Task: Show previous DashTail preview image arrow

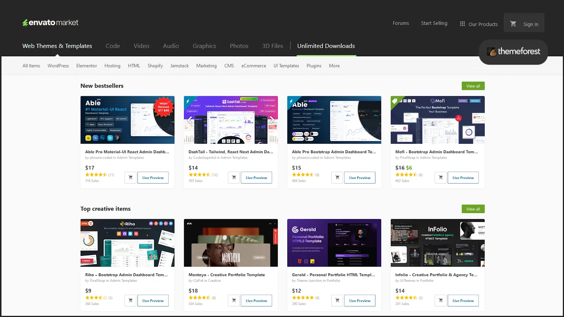Action: point(190,120)
